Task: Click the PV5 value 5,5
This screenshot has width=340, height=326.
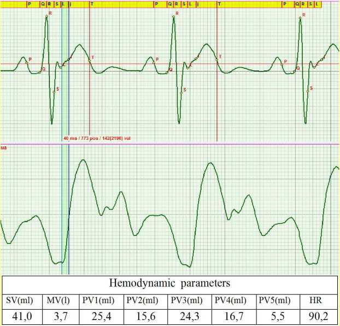Action: (x=278, y=317)
